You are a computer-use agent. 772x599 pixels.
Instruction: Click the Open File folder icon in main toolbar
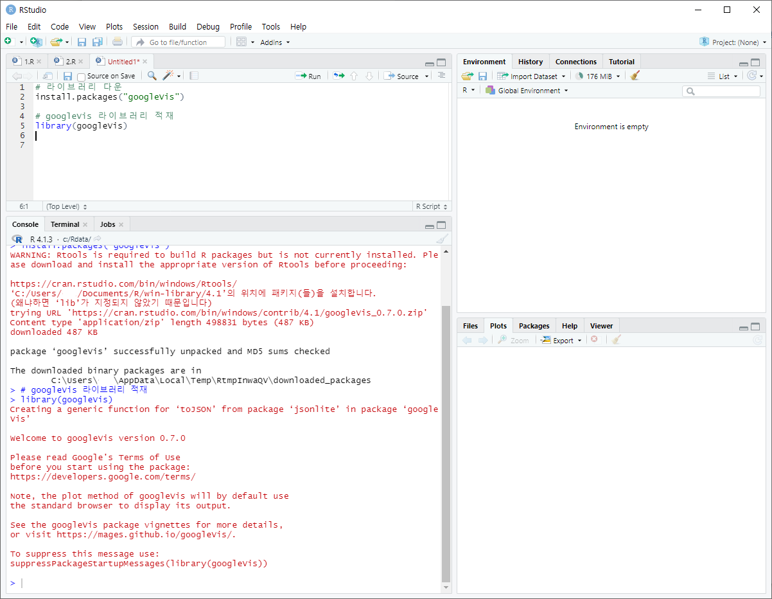pos(56,42)
